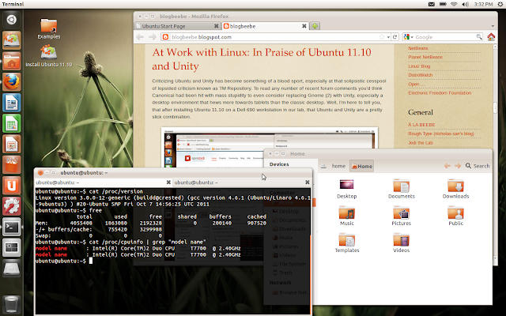Open the Linus' Blog link
Screen dimensions: 506x316
coord(419,66)
